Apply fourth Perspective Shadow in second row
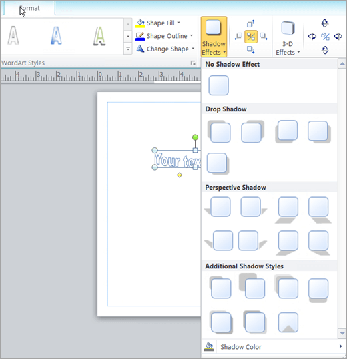 coord(319,243)
